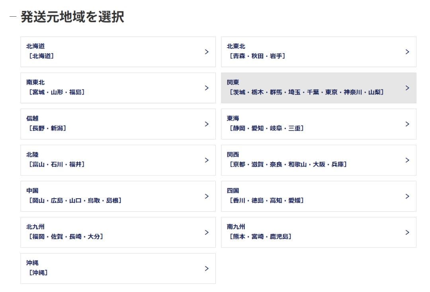Click the chevron beside 四国
The width and height of the screenshot is (430, 292).
407,196
